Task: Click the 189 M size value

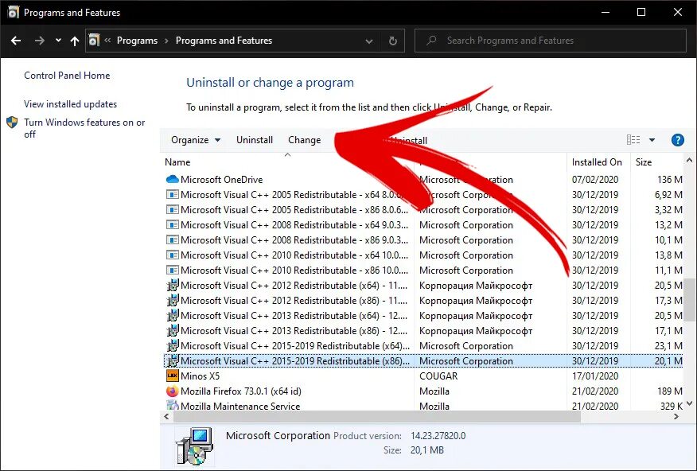Action: coord(669,391)
